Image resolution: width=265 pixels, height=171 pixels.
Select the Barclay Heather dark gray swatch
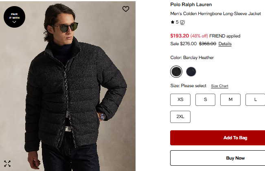coord(176,72)
